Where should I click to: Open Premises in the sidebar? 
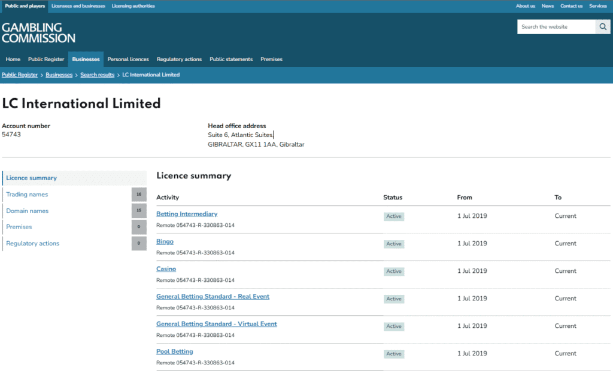(19, 227)
